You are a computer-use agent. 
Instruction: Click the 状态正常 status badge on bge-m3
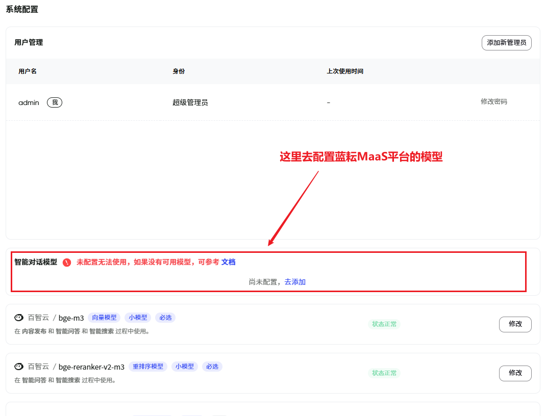(384, 324)
